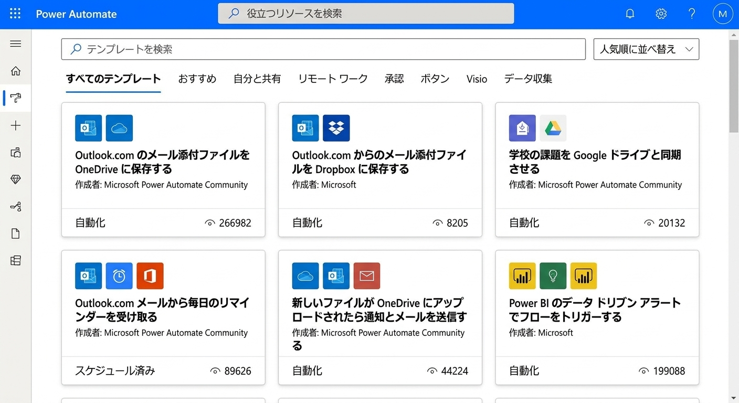The width and height of the screenshot is (739, 403).
Task: Open the notifications bell
Action: pyautogui.click(x=630, y=14)
